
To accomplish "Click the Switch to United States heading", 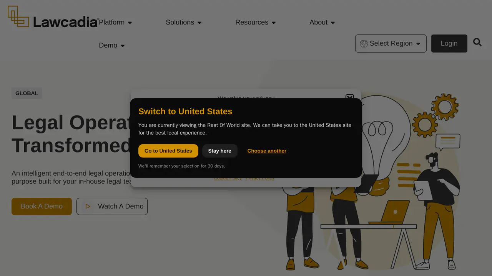I will (185, 111).
